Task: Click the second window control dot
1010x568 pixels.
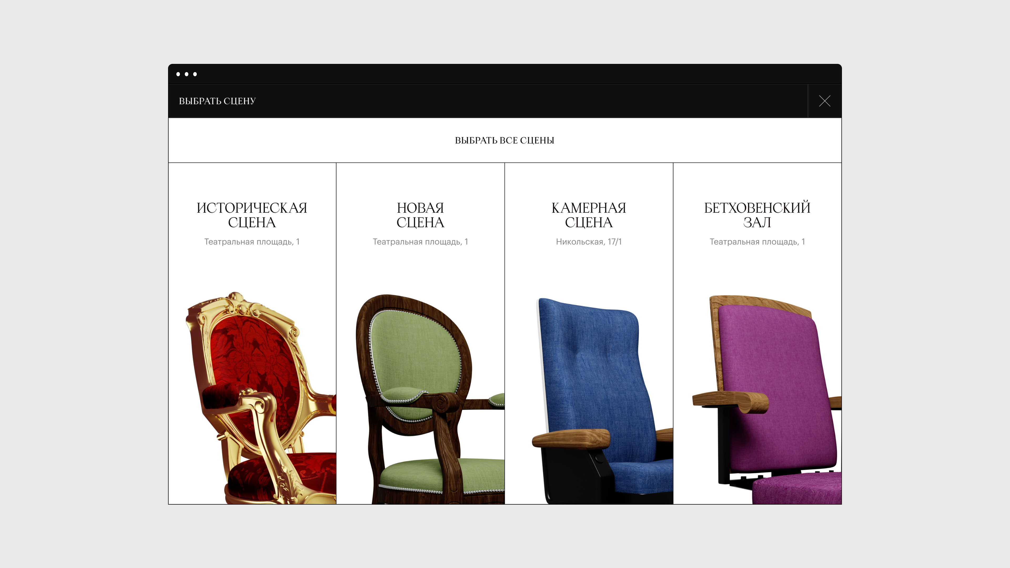Action: tap(187, 74)
